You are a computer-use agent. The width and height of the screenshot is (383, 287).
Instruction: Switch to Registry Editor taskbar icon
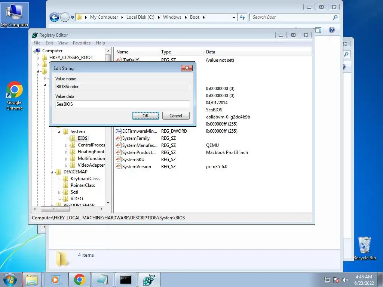149,280
